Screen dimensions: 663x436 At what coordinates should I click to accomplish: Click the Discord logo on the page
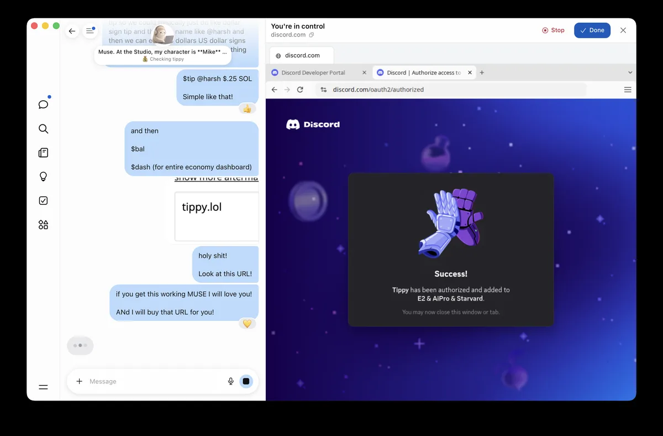313,124
